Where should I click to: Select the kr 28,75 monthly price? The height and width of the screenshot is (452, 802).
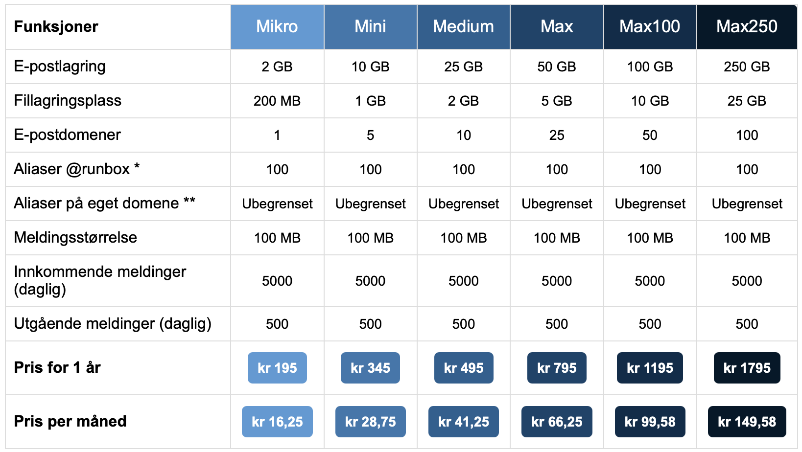(x=370, y=422)
